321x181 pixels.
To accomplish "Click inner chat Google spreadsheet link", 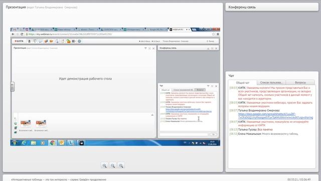I will point(189,110).
